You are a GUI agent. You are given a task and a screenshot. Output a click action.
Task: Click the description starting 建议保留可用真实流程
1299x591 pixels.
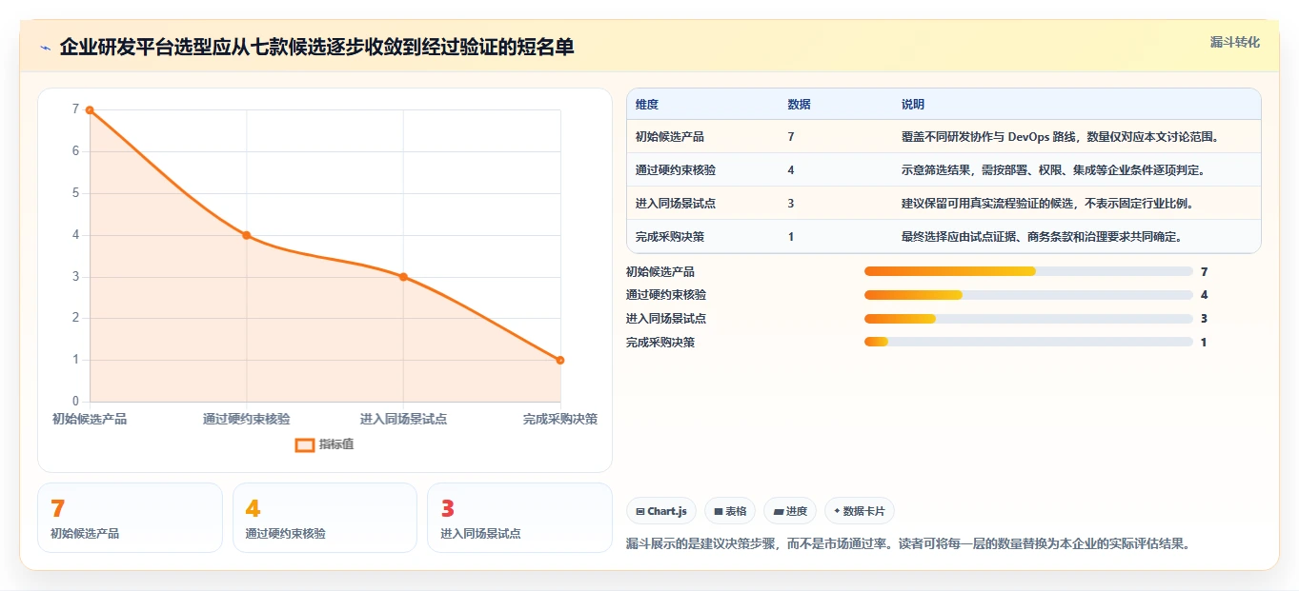point(1047,204)
